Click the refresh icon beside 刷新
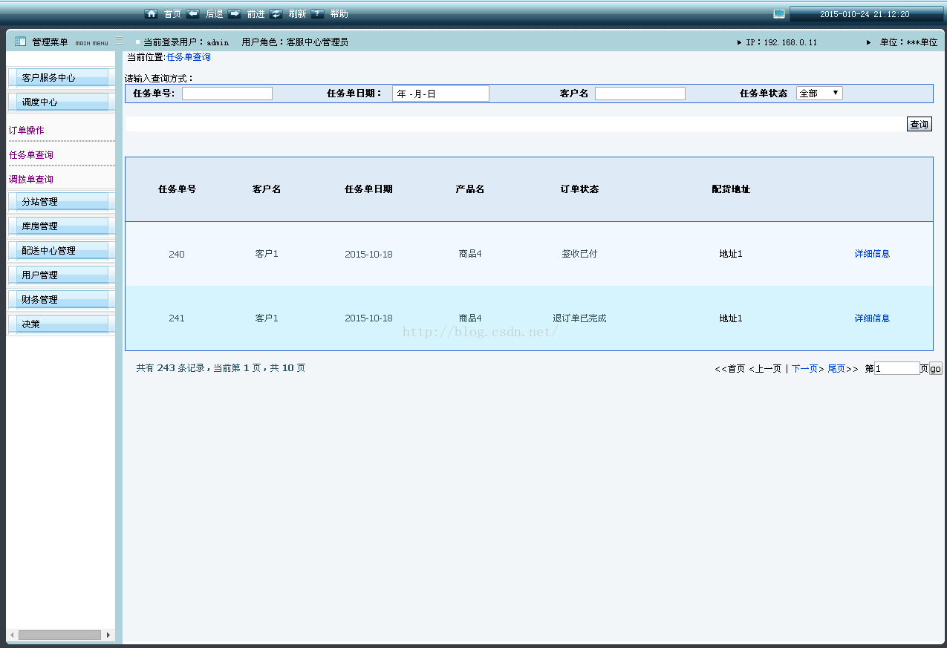Screen dimensions: 947x648 (x=276, y=13)
